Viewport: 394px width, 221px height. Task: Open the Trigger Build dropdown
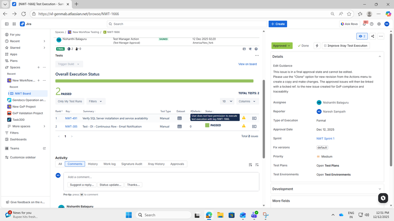69,64
